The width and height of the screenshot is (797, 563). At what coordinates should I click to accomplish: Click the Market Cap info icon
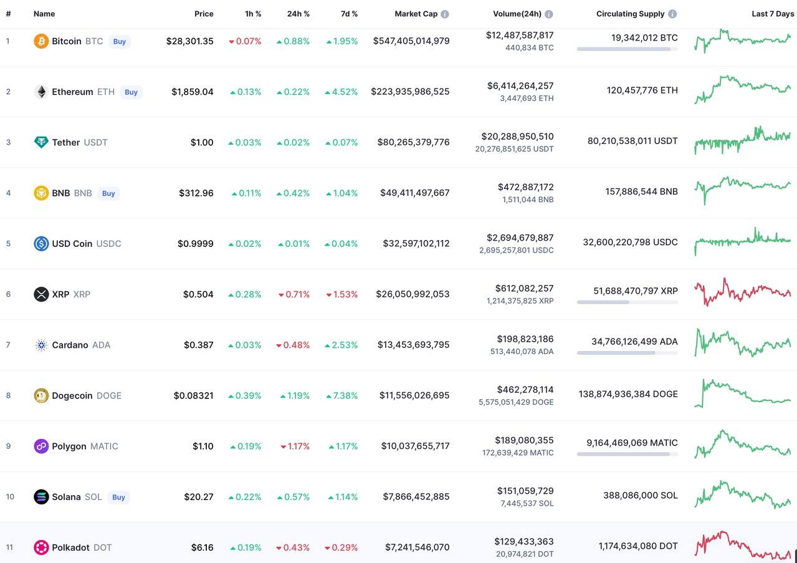point(444,14)
